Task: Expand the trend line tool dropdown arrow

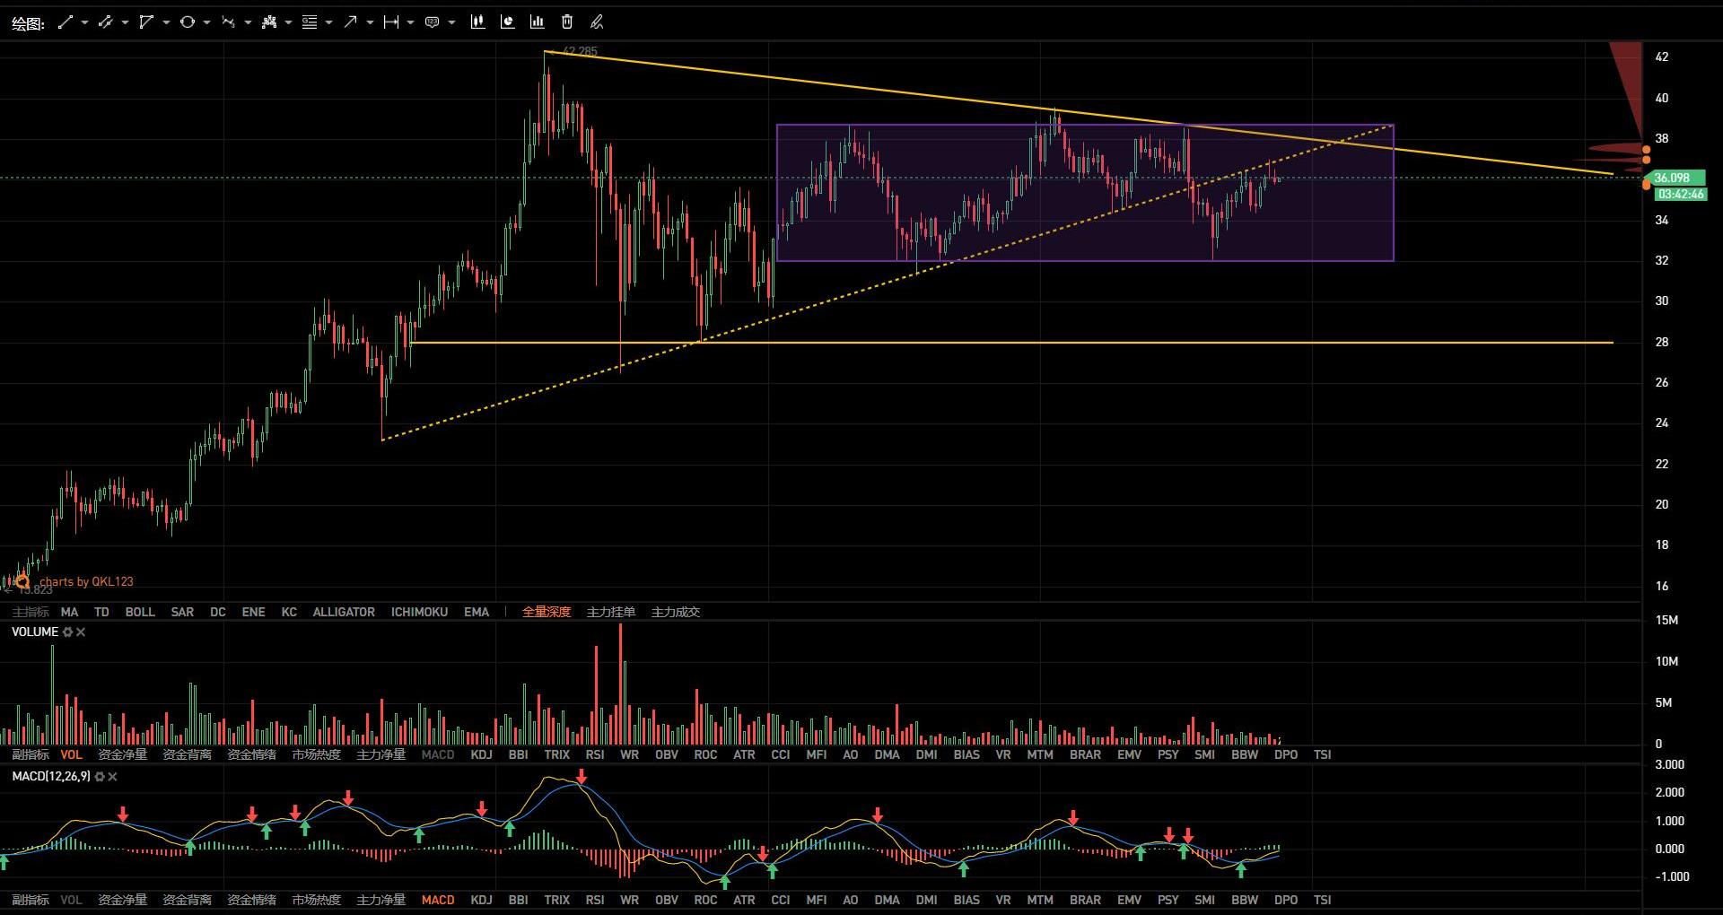Action: coord(84,22)
